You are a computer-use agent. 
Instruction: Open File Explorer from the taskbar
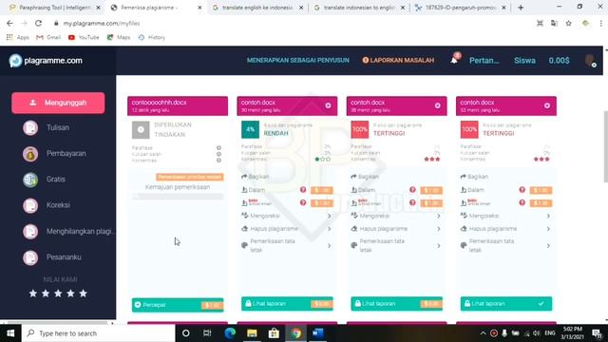click(252, 333)
